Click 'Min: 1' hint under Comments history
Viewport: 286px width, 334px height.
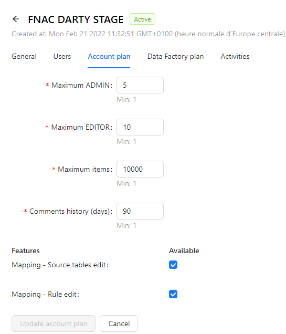point(126,225)
